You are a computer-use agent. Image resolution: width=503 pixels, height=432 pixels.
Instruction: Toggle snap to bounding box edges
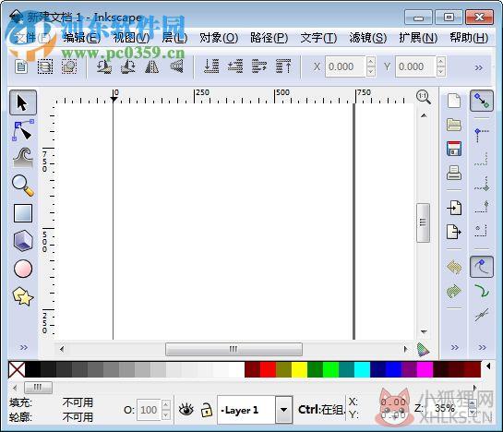(482, 159)
